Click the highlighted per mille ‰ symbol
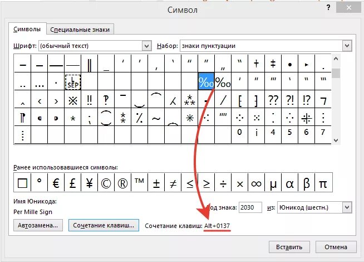 point(206,81)
